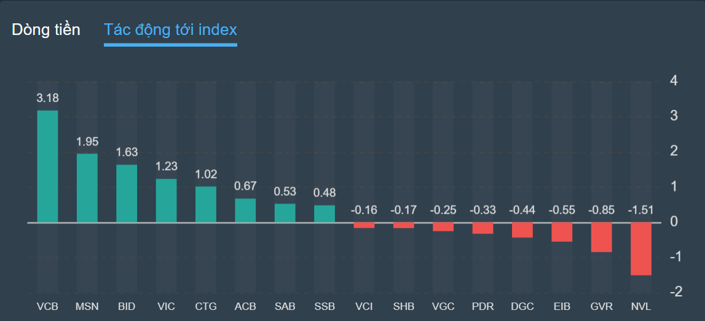Click the VCI ticker label
This screenshot has width=705, height=321.
point(364,306)
